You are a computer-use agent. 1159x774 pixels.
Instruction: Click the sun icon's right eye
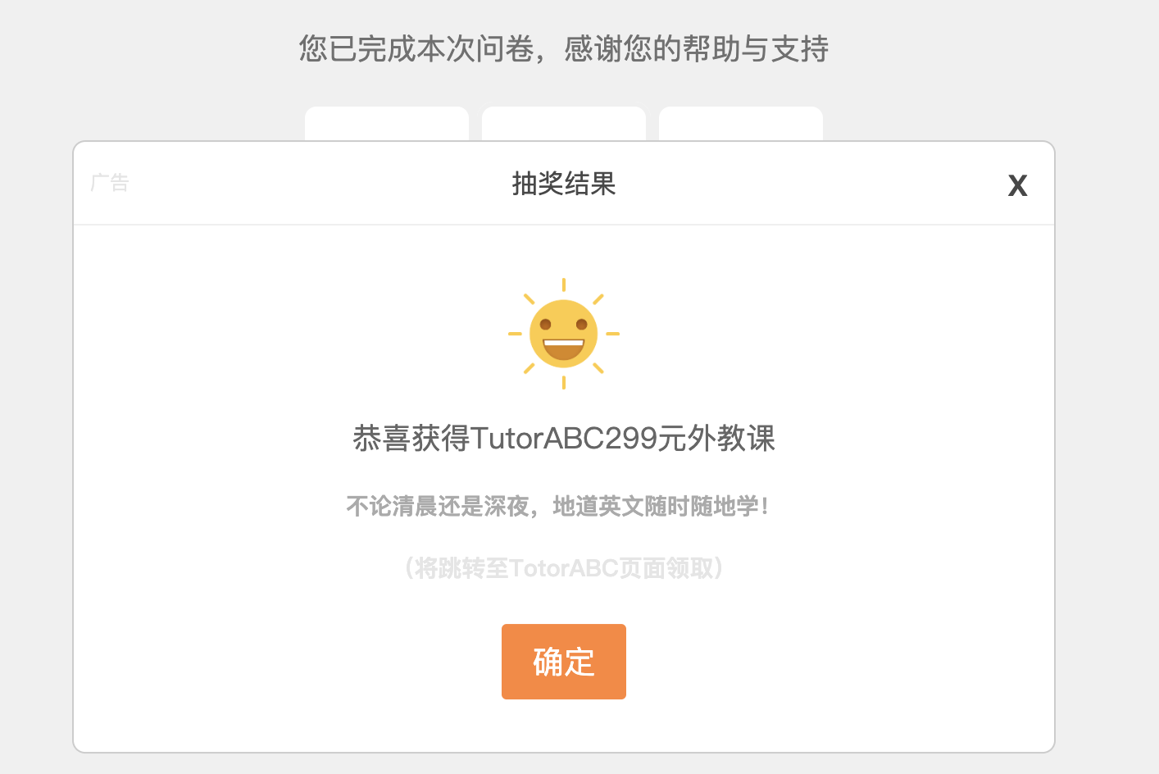pyautogui.click(x=582, y=325)
